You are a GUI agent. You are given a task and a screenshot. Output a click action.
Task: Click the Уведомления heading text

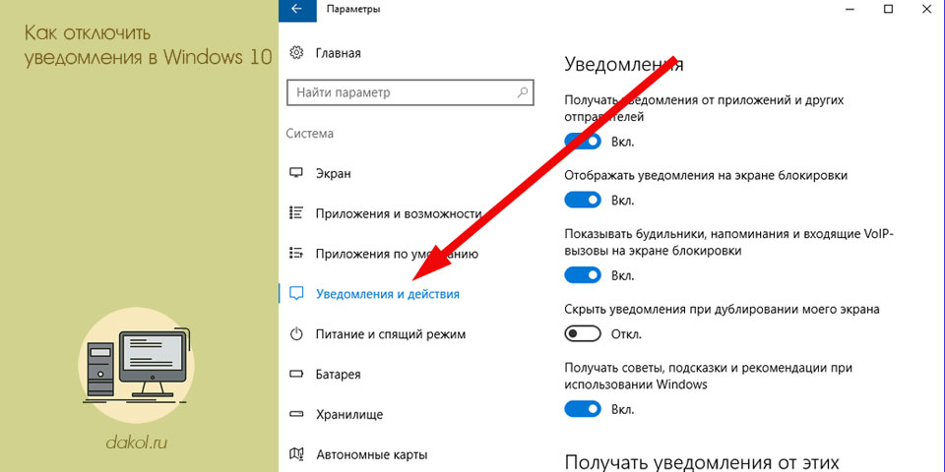pos(624,64)
